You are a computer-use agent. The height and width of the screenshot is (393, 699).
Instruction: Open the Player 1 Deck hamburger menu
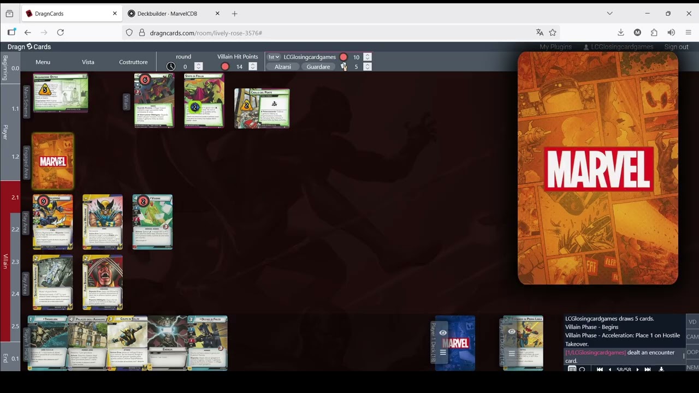pos(443,353)
